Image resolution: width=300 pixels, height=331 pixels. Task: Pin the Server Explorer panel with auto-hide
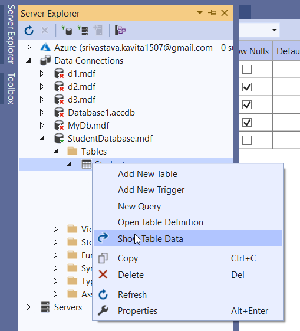point(212,13)
